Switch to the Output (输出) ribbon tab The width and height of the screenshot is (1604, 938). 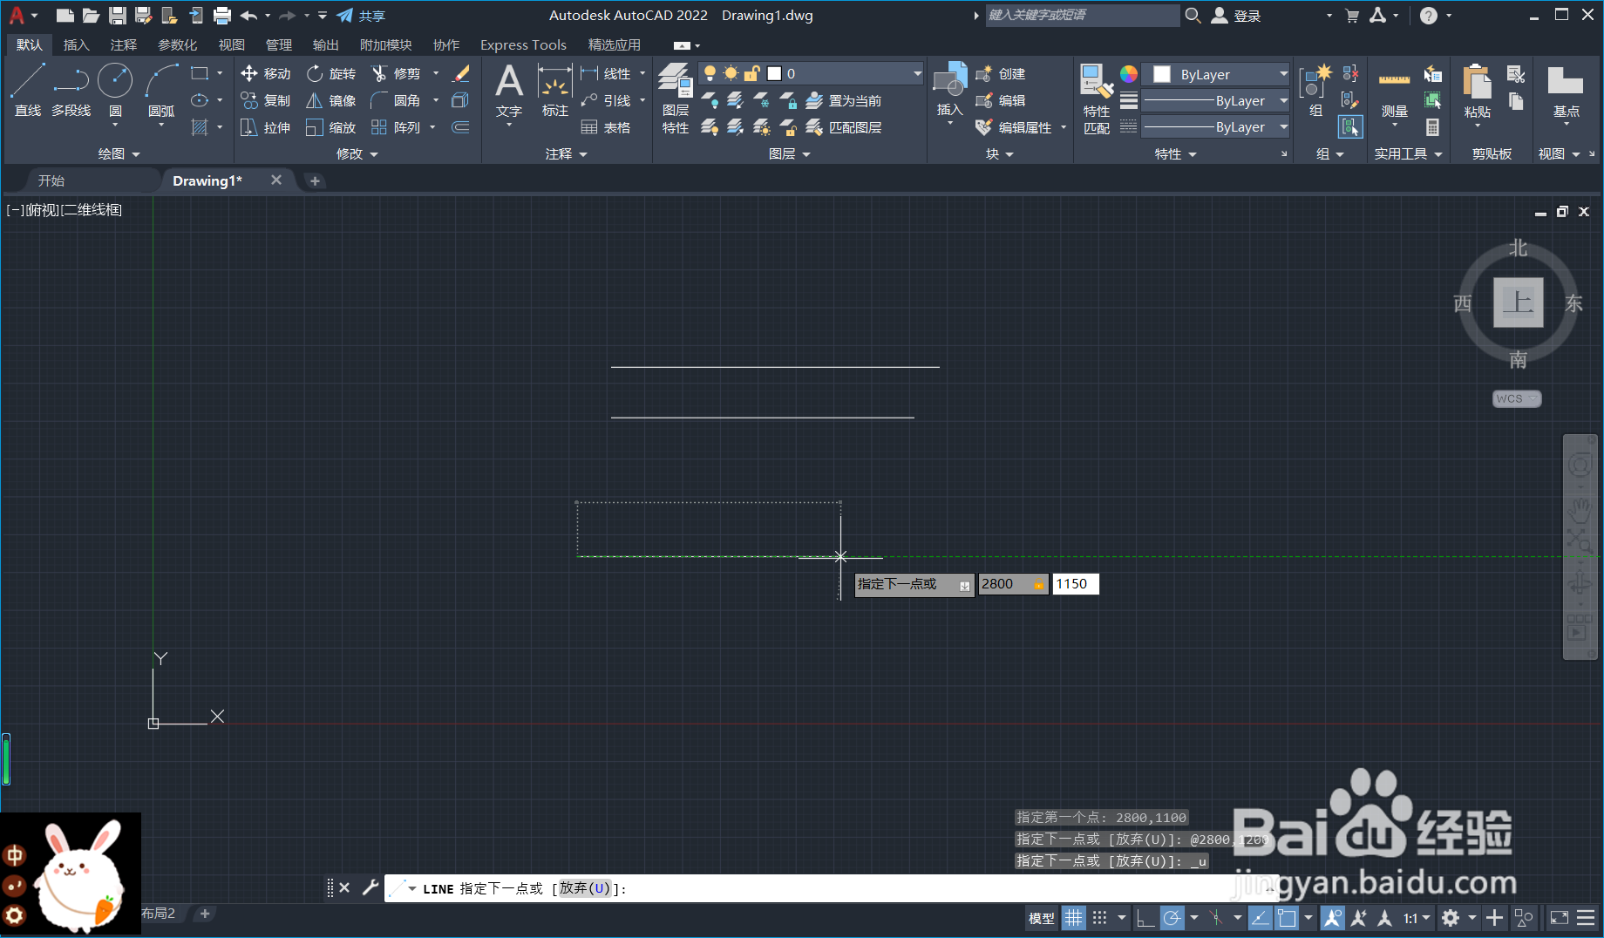[325, 44]
